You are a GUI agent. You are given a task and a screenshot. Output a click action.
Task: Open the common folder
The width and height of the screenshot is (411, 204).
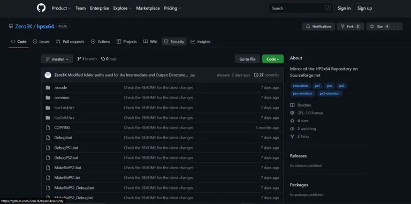62,97
